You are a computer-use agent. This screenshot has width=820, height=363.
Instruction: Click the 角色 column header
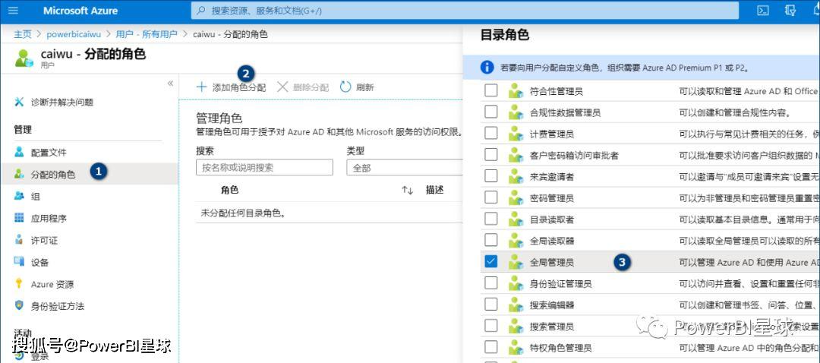[x=229, y=191]
